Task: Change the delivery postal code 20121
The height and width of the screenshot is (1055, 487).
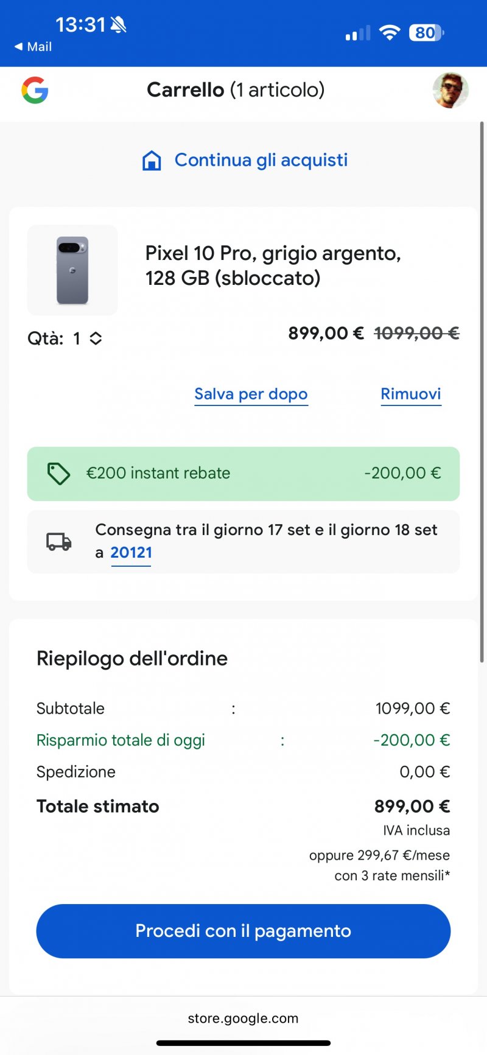Action: pyautogui.click(x=131, y=553)
